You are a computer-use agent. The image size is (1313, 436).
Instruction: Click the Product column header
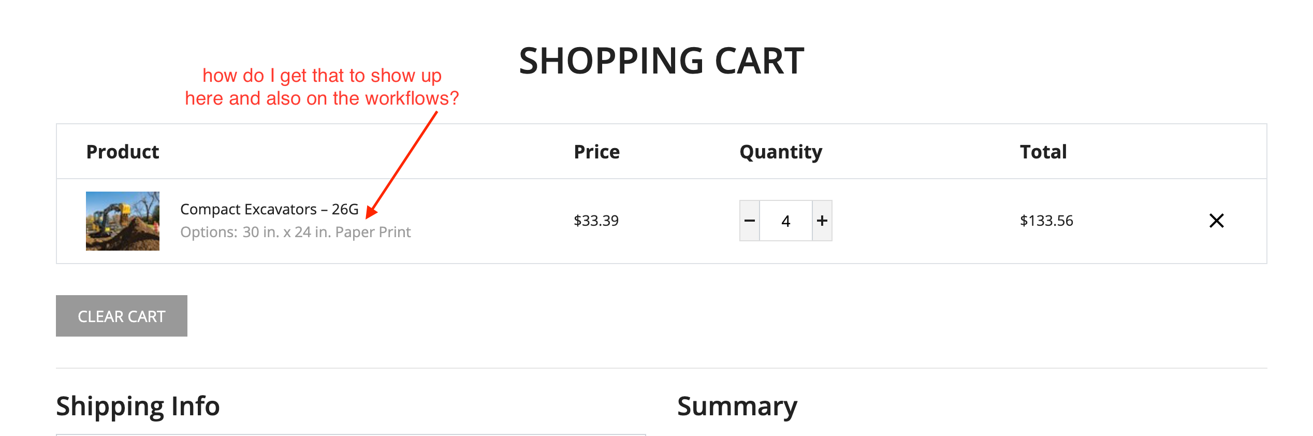coord(123,152)
